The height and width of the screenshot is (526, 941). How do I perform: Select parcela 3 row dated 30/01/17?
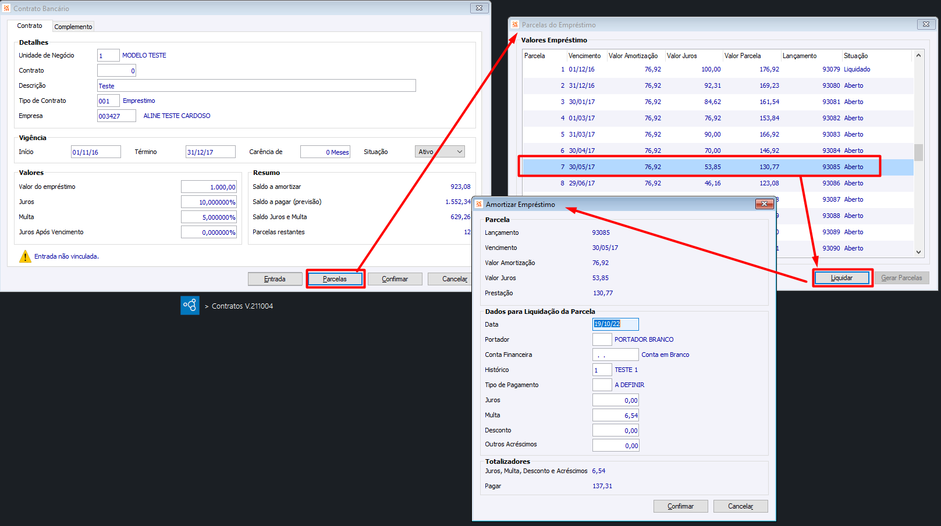718,102
